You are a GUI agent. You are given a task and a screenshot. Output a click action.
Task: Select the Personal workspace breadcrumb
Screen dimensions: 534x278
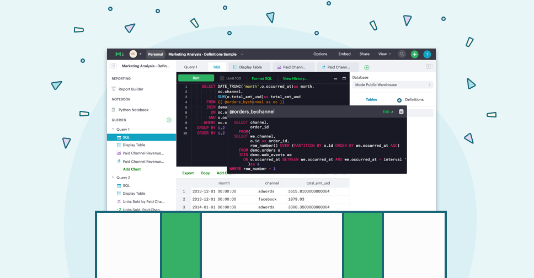tap(156, 54)
